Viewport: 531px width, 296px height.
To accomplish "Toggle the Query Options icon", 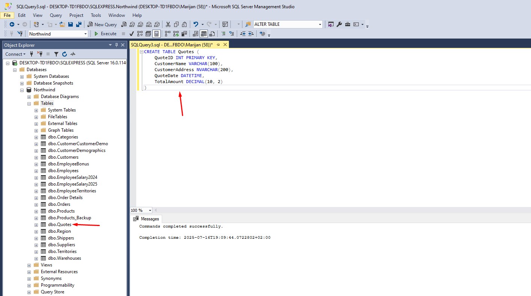I will pos(148,34).
